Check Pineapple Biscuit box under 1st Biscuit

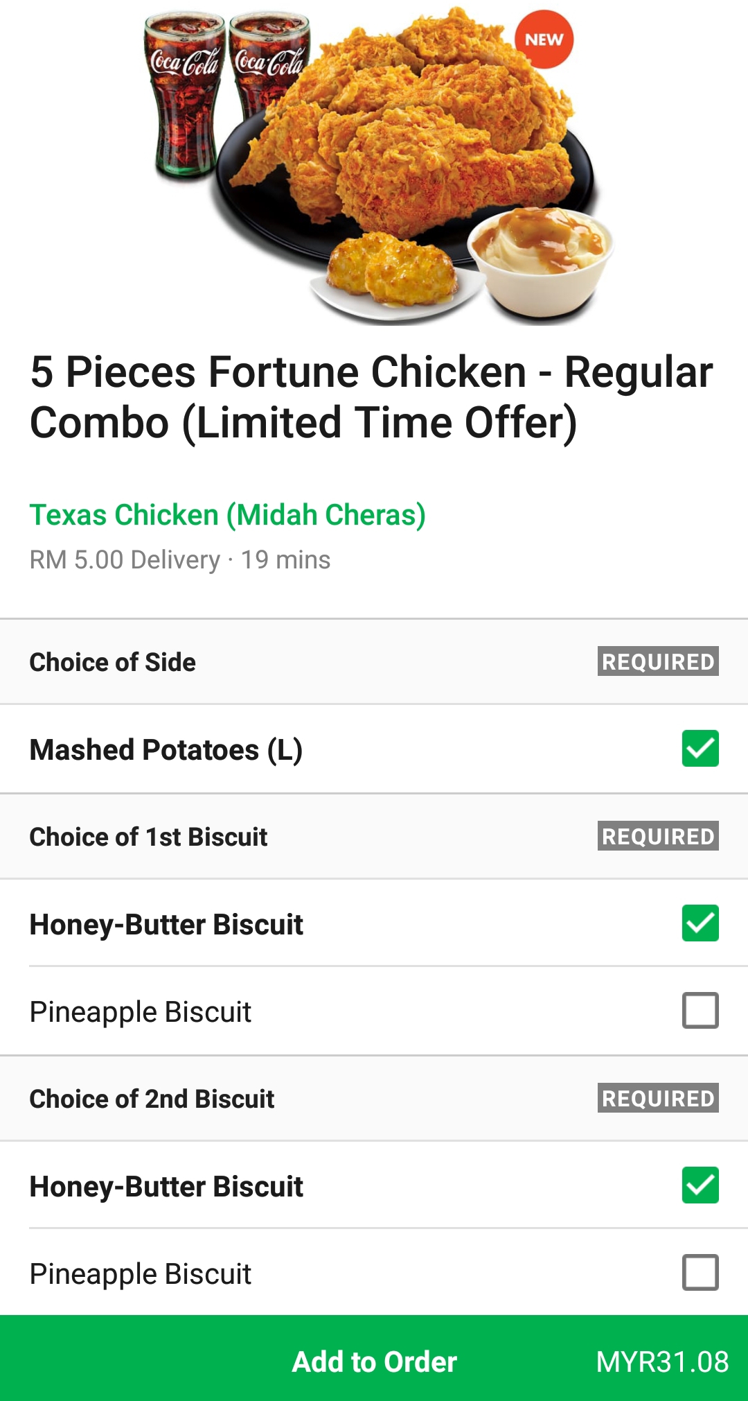click(x=700, y=1011)
